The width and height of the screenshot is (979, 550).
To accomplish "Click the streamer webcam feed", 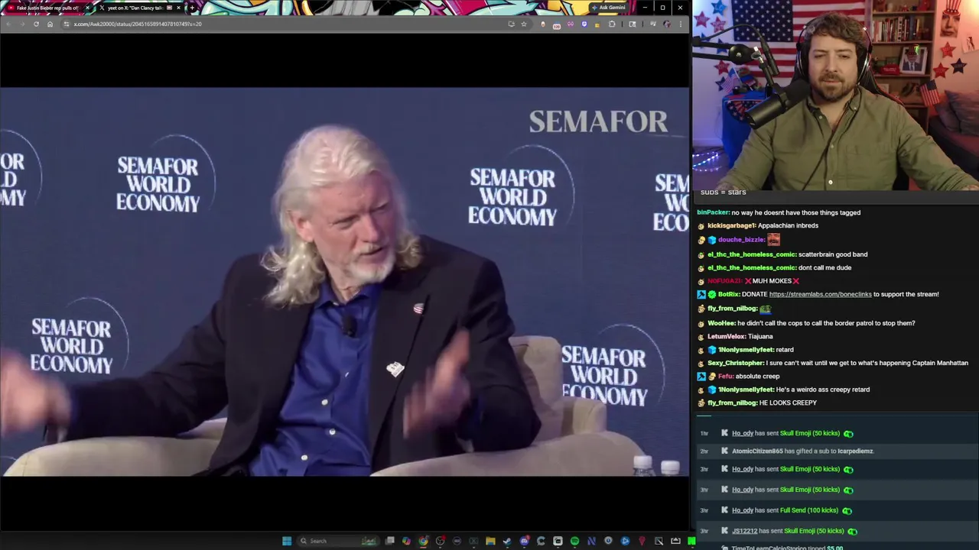I will point(835,95).
